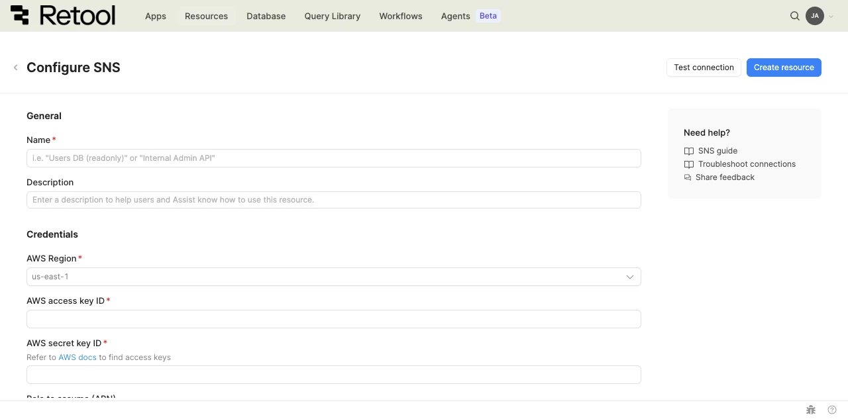Focus the Description input field
The image size is (848, 419).
pos(334,200)
